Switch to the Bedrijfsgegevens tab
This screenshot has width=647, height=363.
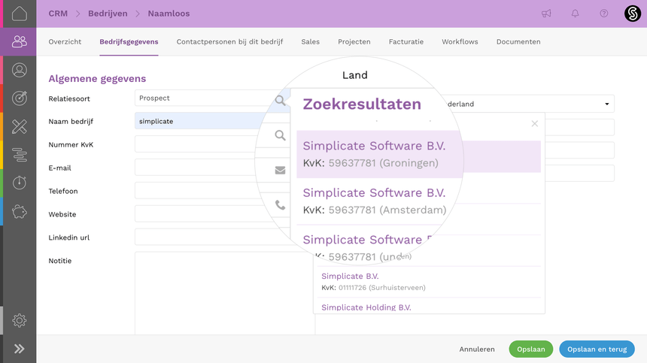(129, 41)
